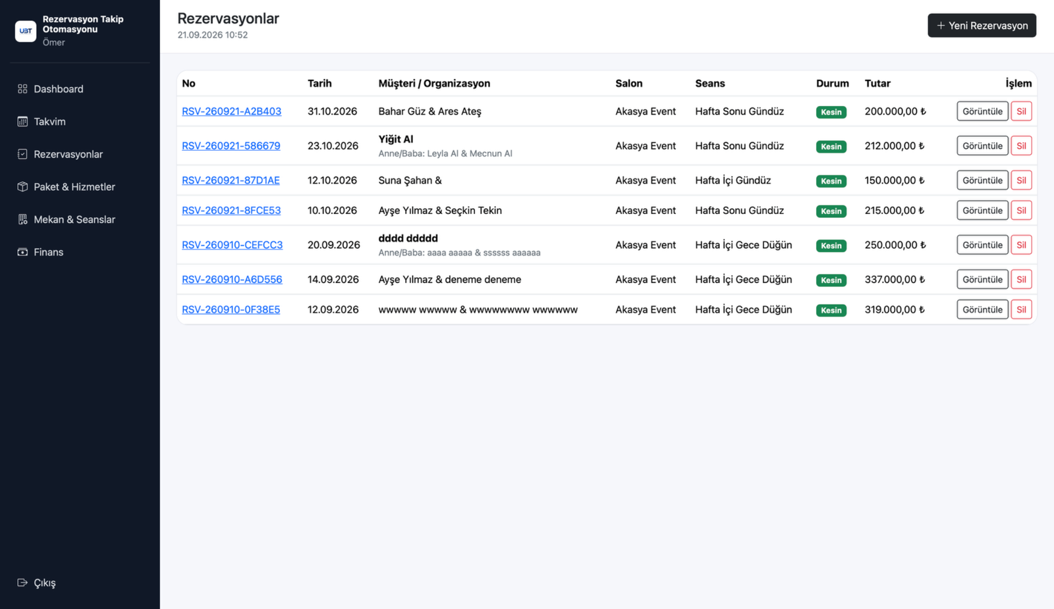
Task: Click Görüntüle for Yiğit Al reservation
Action: 982,146
